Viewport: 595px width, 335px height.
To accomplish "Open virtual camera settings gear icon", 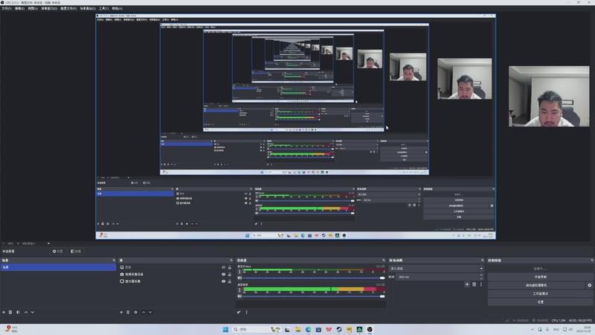I will [x=589, y=285].
